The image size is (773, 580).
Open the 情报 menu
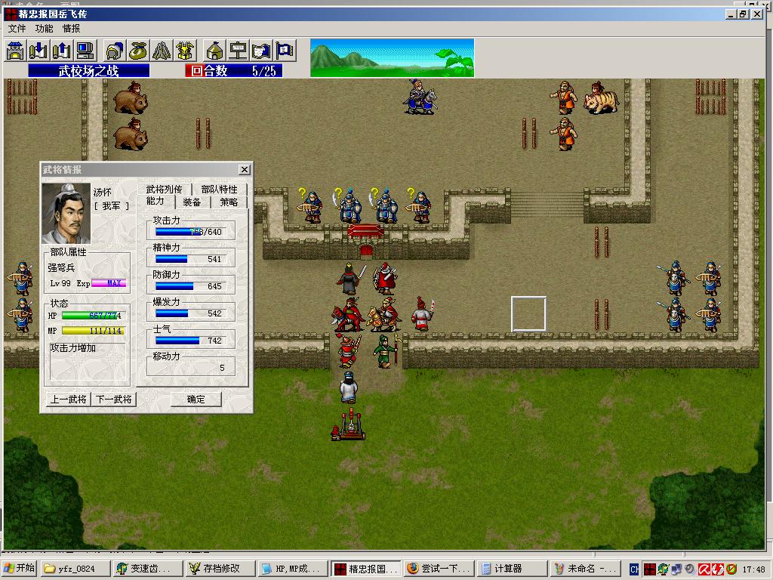pos(71,29)
